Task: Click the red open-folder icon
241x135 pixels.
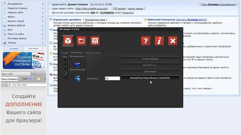Action: 81,41
